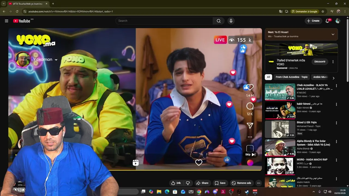The width and height of the screenshot is (349, 196).
Task: Start voice search with microphone icon
Action: tap(231, 21)
